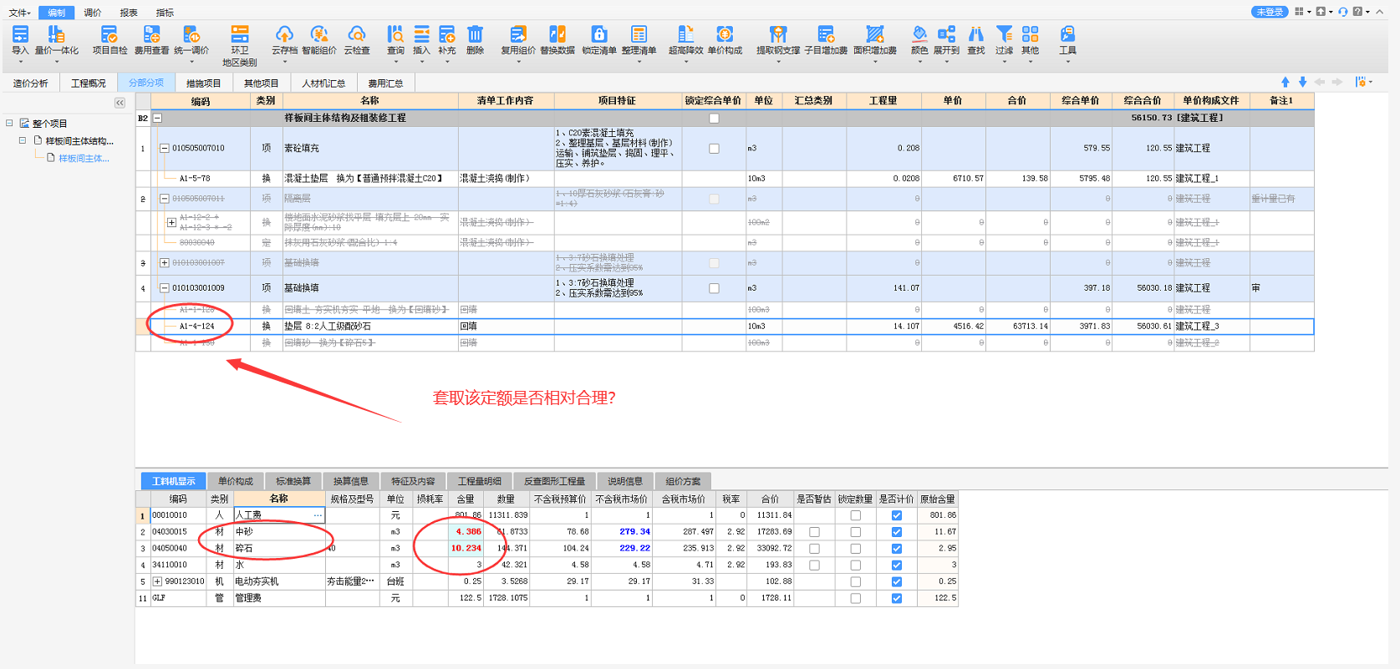The height and width of the screenshot is (669, 1400).
Task: Run 项目自检 project self-check
Action: [109, 34]
